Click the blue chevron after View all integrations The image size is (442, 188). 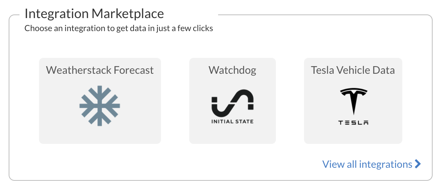(418, 164)
